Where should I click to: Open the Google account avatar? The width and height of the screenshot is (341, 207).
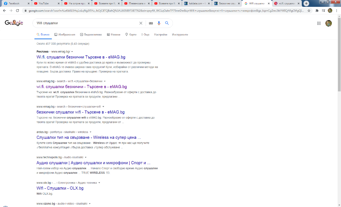pyautogui.click(x=328, y=23)
